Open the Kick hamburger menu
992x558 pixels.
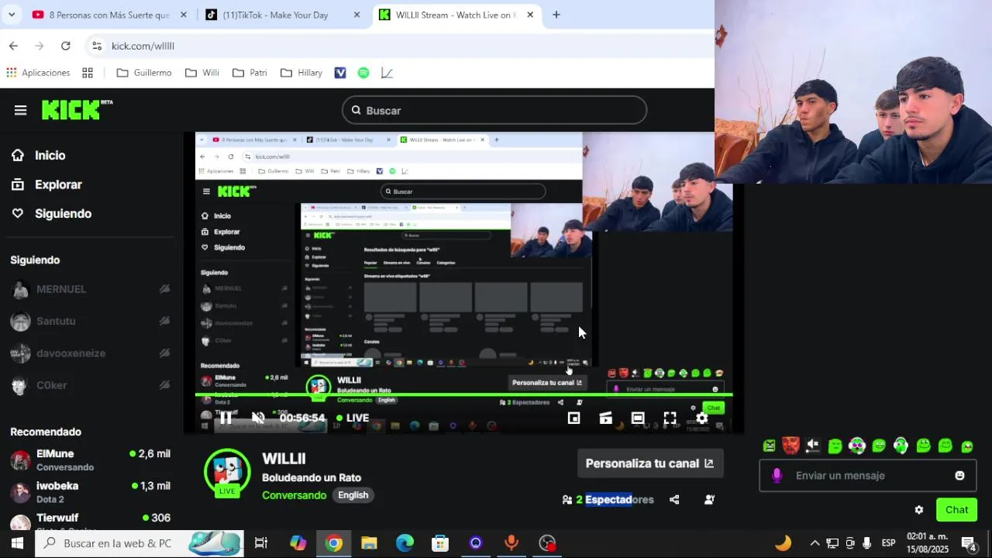pyautogui.click(x=20, y=110)
